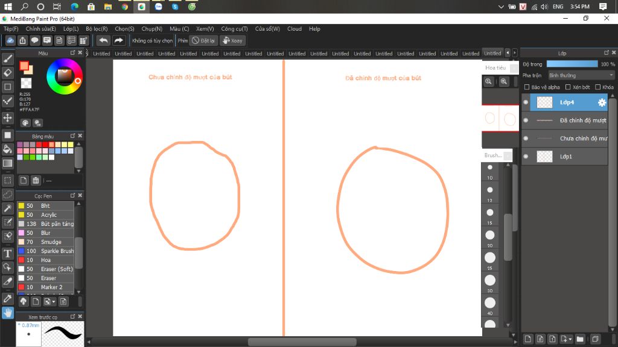Click the cloud save icon in toolbar
This screenshot has height=347, width=618.
[x=10, y=40]
